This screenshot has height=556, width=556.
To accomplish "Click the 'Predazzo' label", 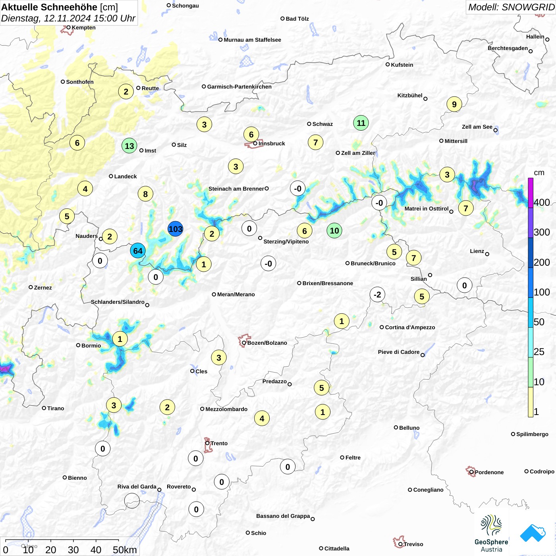I will (x=274, y=381).
